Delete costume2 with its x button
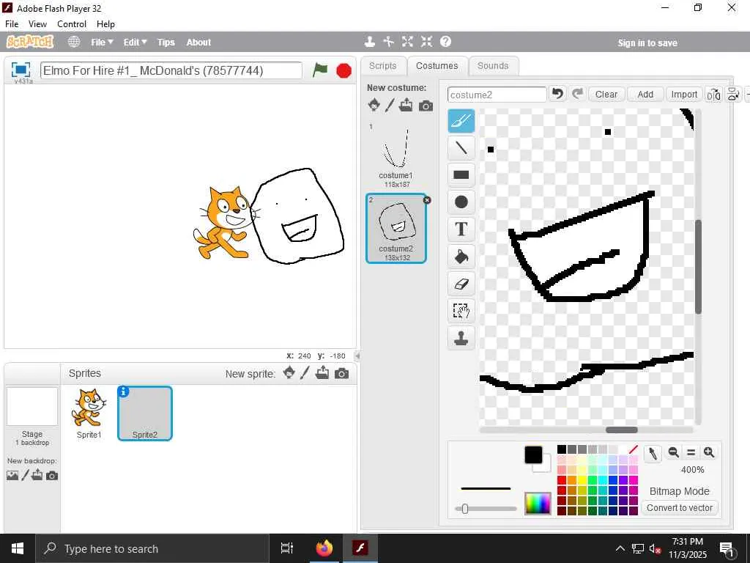The height and width of the screenshot is (563, 750). pos(427,200)
